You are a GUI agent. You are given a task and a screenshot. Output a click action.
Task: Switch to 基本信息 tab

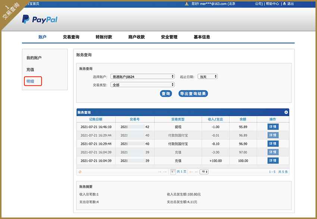tap(202, 37)
